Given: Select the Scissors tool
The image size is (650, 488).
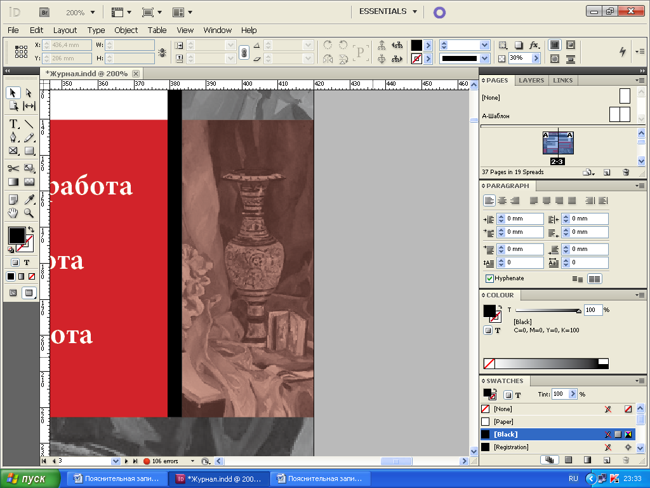Looking at the screenshot, I should click(13, 168).
